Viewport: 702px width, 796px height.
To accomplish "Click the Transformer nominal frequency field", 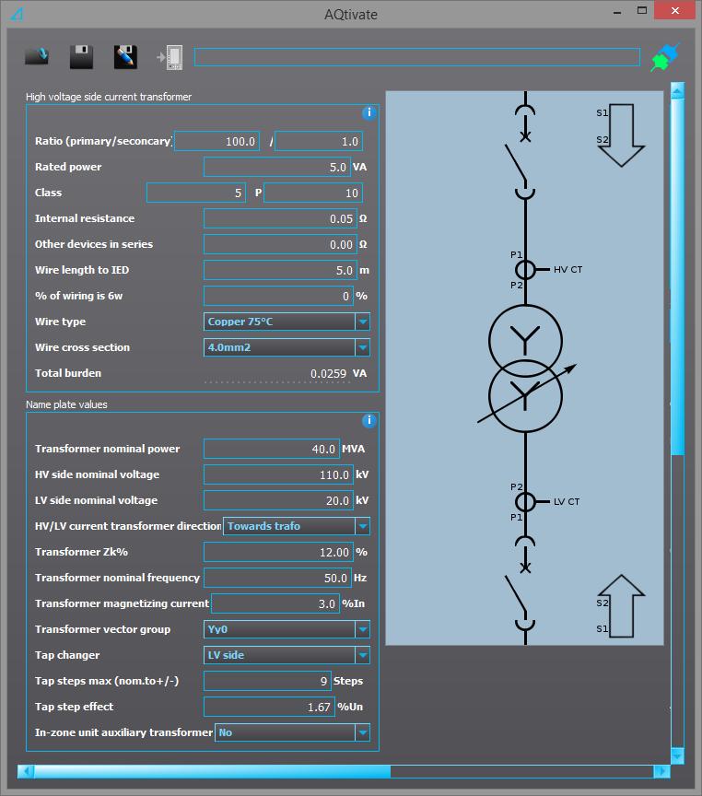I will coord(277,579).
